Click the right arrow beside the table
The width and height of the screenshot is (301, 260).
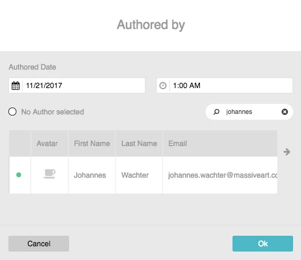pos(287,152)
